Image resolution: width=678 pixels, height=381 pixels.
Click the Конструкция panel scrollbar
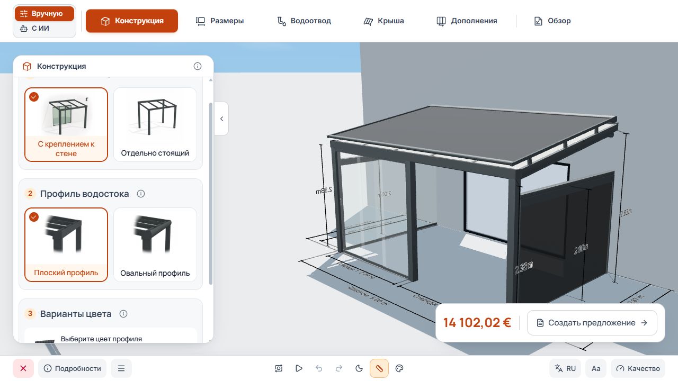[x=211, y=193]
